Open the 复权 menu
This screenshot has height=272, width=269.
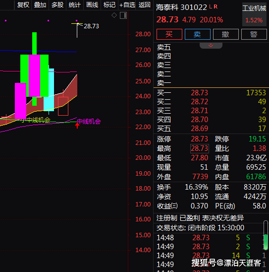[x=23, y=5]
